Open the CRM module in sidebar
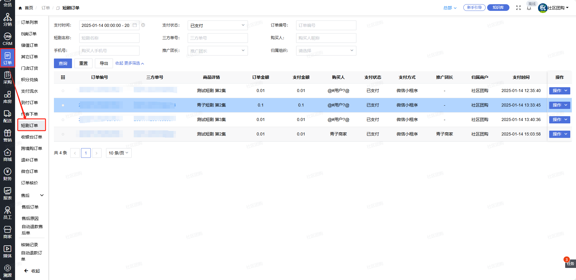576x280 pixels. click(8, 39)
